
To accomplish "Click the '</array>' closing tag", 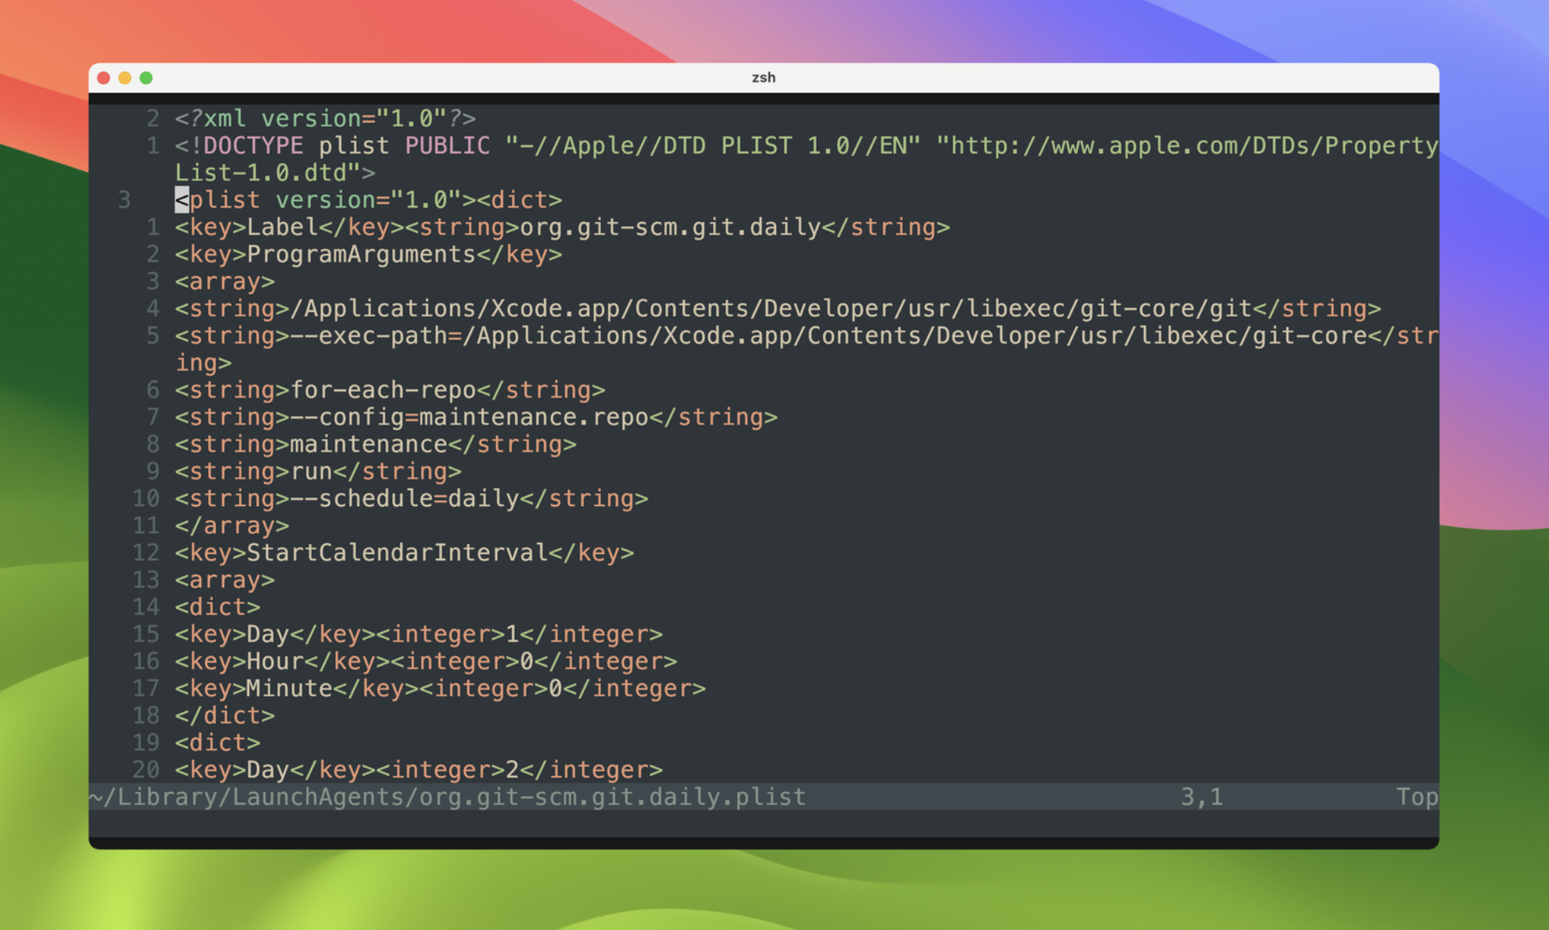I will coord(232,526).
